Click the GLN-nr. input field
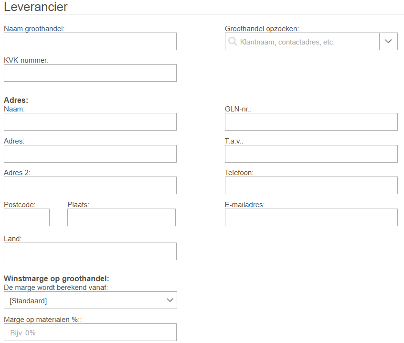The image size is (404, 343). coord(311,122)
